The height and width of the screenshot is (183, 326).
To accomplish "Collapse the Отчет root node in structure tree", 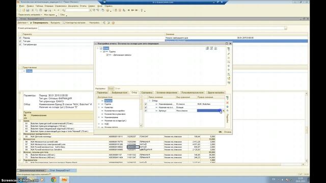I will (98, 48).
